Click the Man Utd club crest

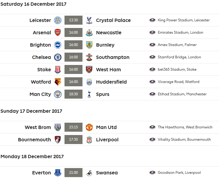[x=89, y=127]
